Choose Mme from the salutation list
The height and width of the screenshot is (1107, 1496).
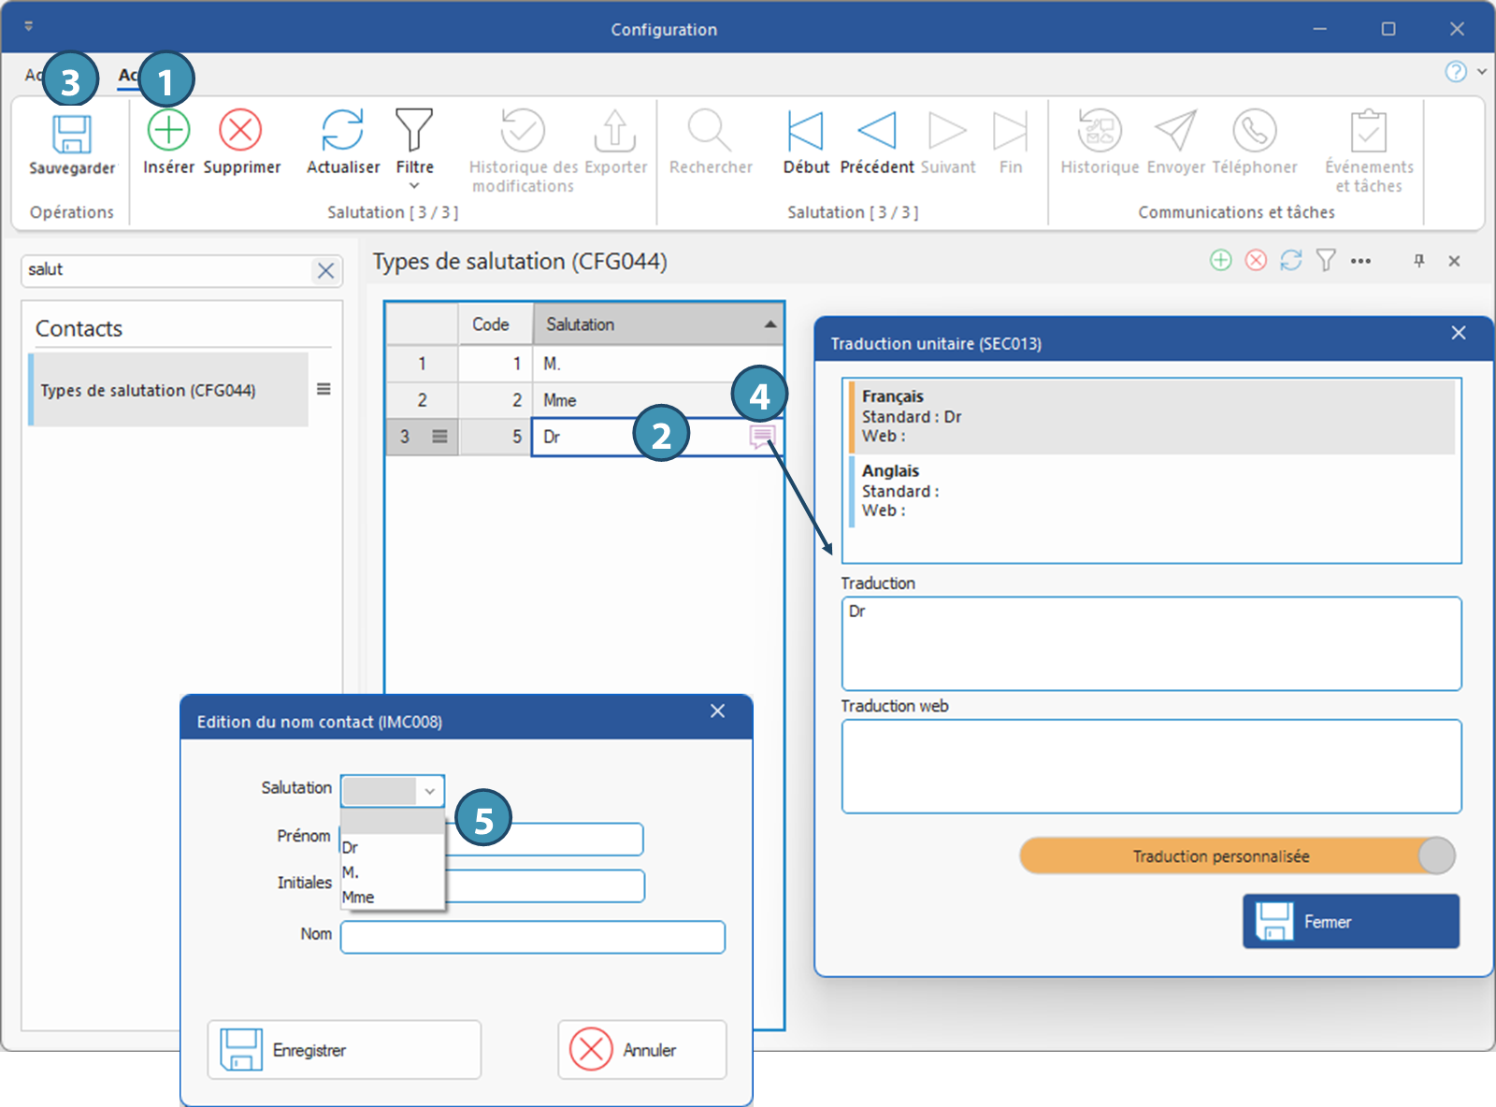coord(358,898)
